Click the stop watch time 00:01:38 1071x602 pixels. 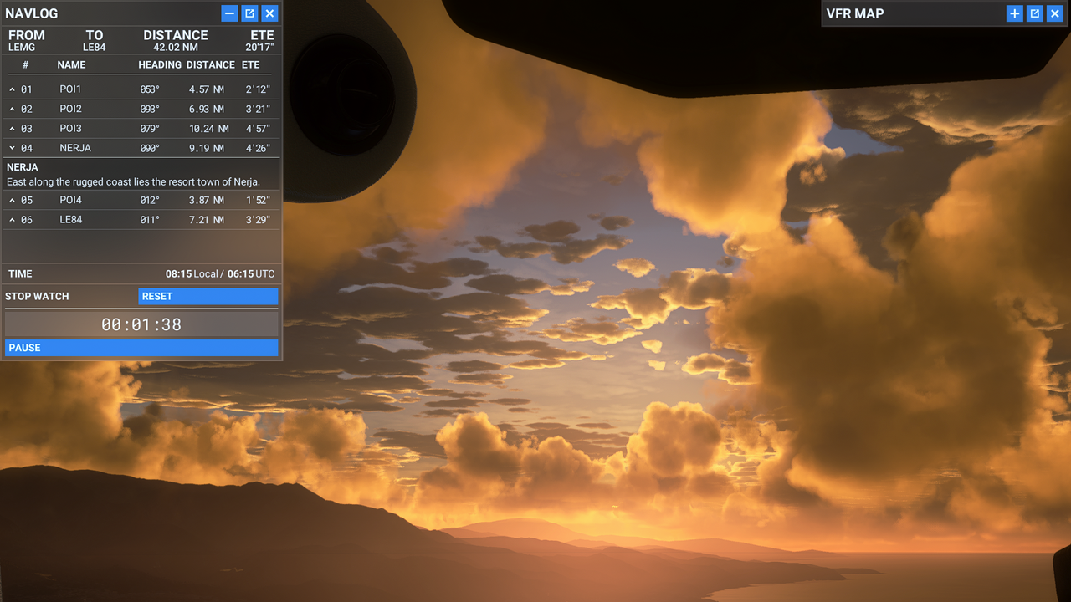pyautogui.click(x=141, y=324)
